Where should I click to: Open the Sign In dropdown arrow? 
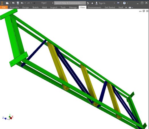pos(114,3)
